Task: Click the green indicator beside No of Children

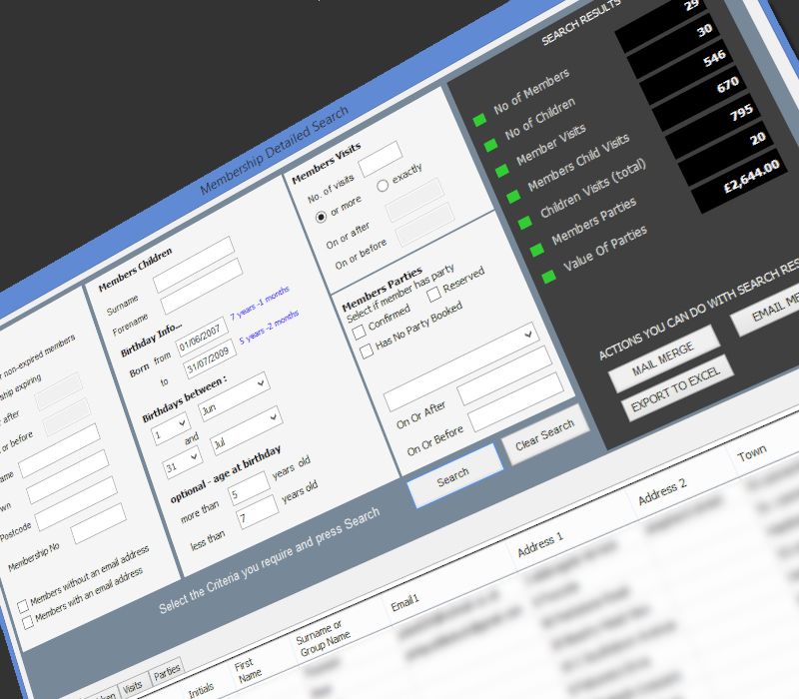Action: pyautogui.click(x=490, y=145)
